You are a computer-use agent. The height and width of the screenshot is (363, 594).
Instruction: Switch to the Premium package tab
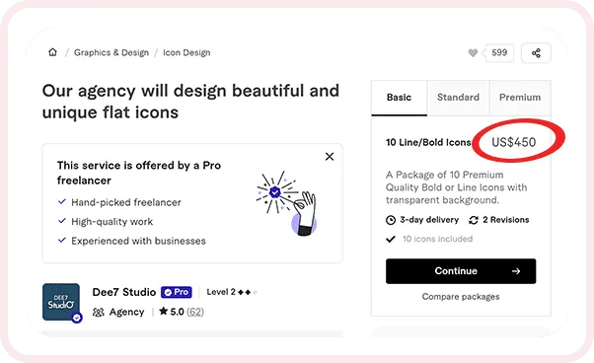(x=520, y=98)
